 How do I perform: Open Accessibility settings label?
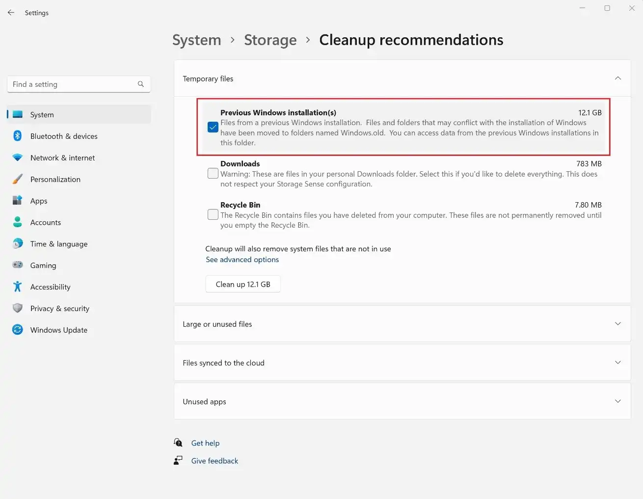click(x=50, y=287)
